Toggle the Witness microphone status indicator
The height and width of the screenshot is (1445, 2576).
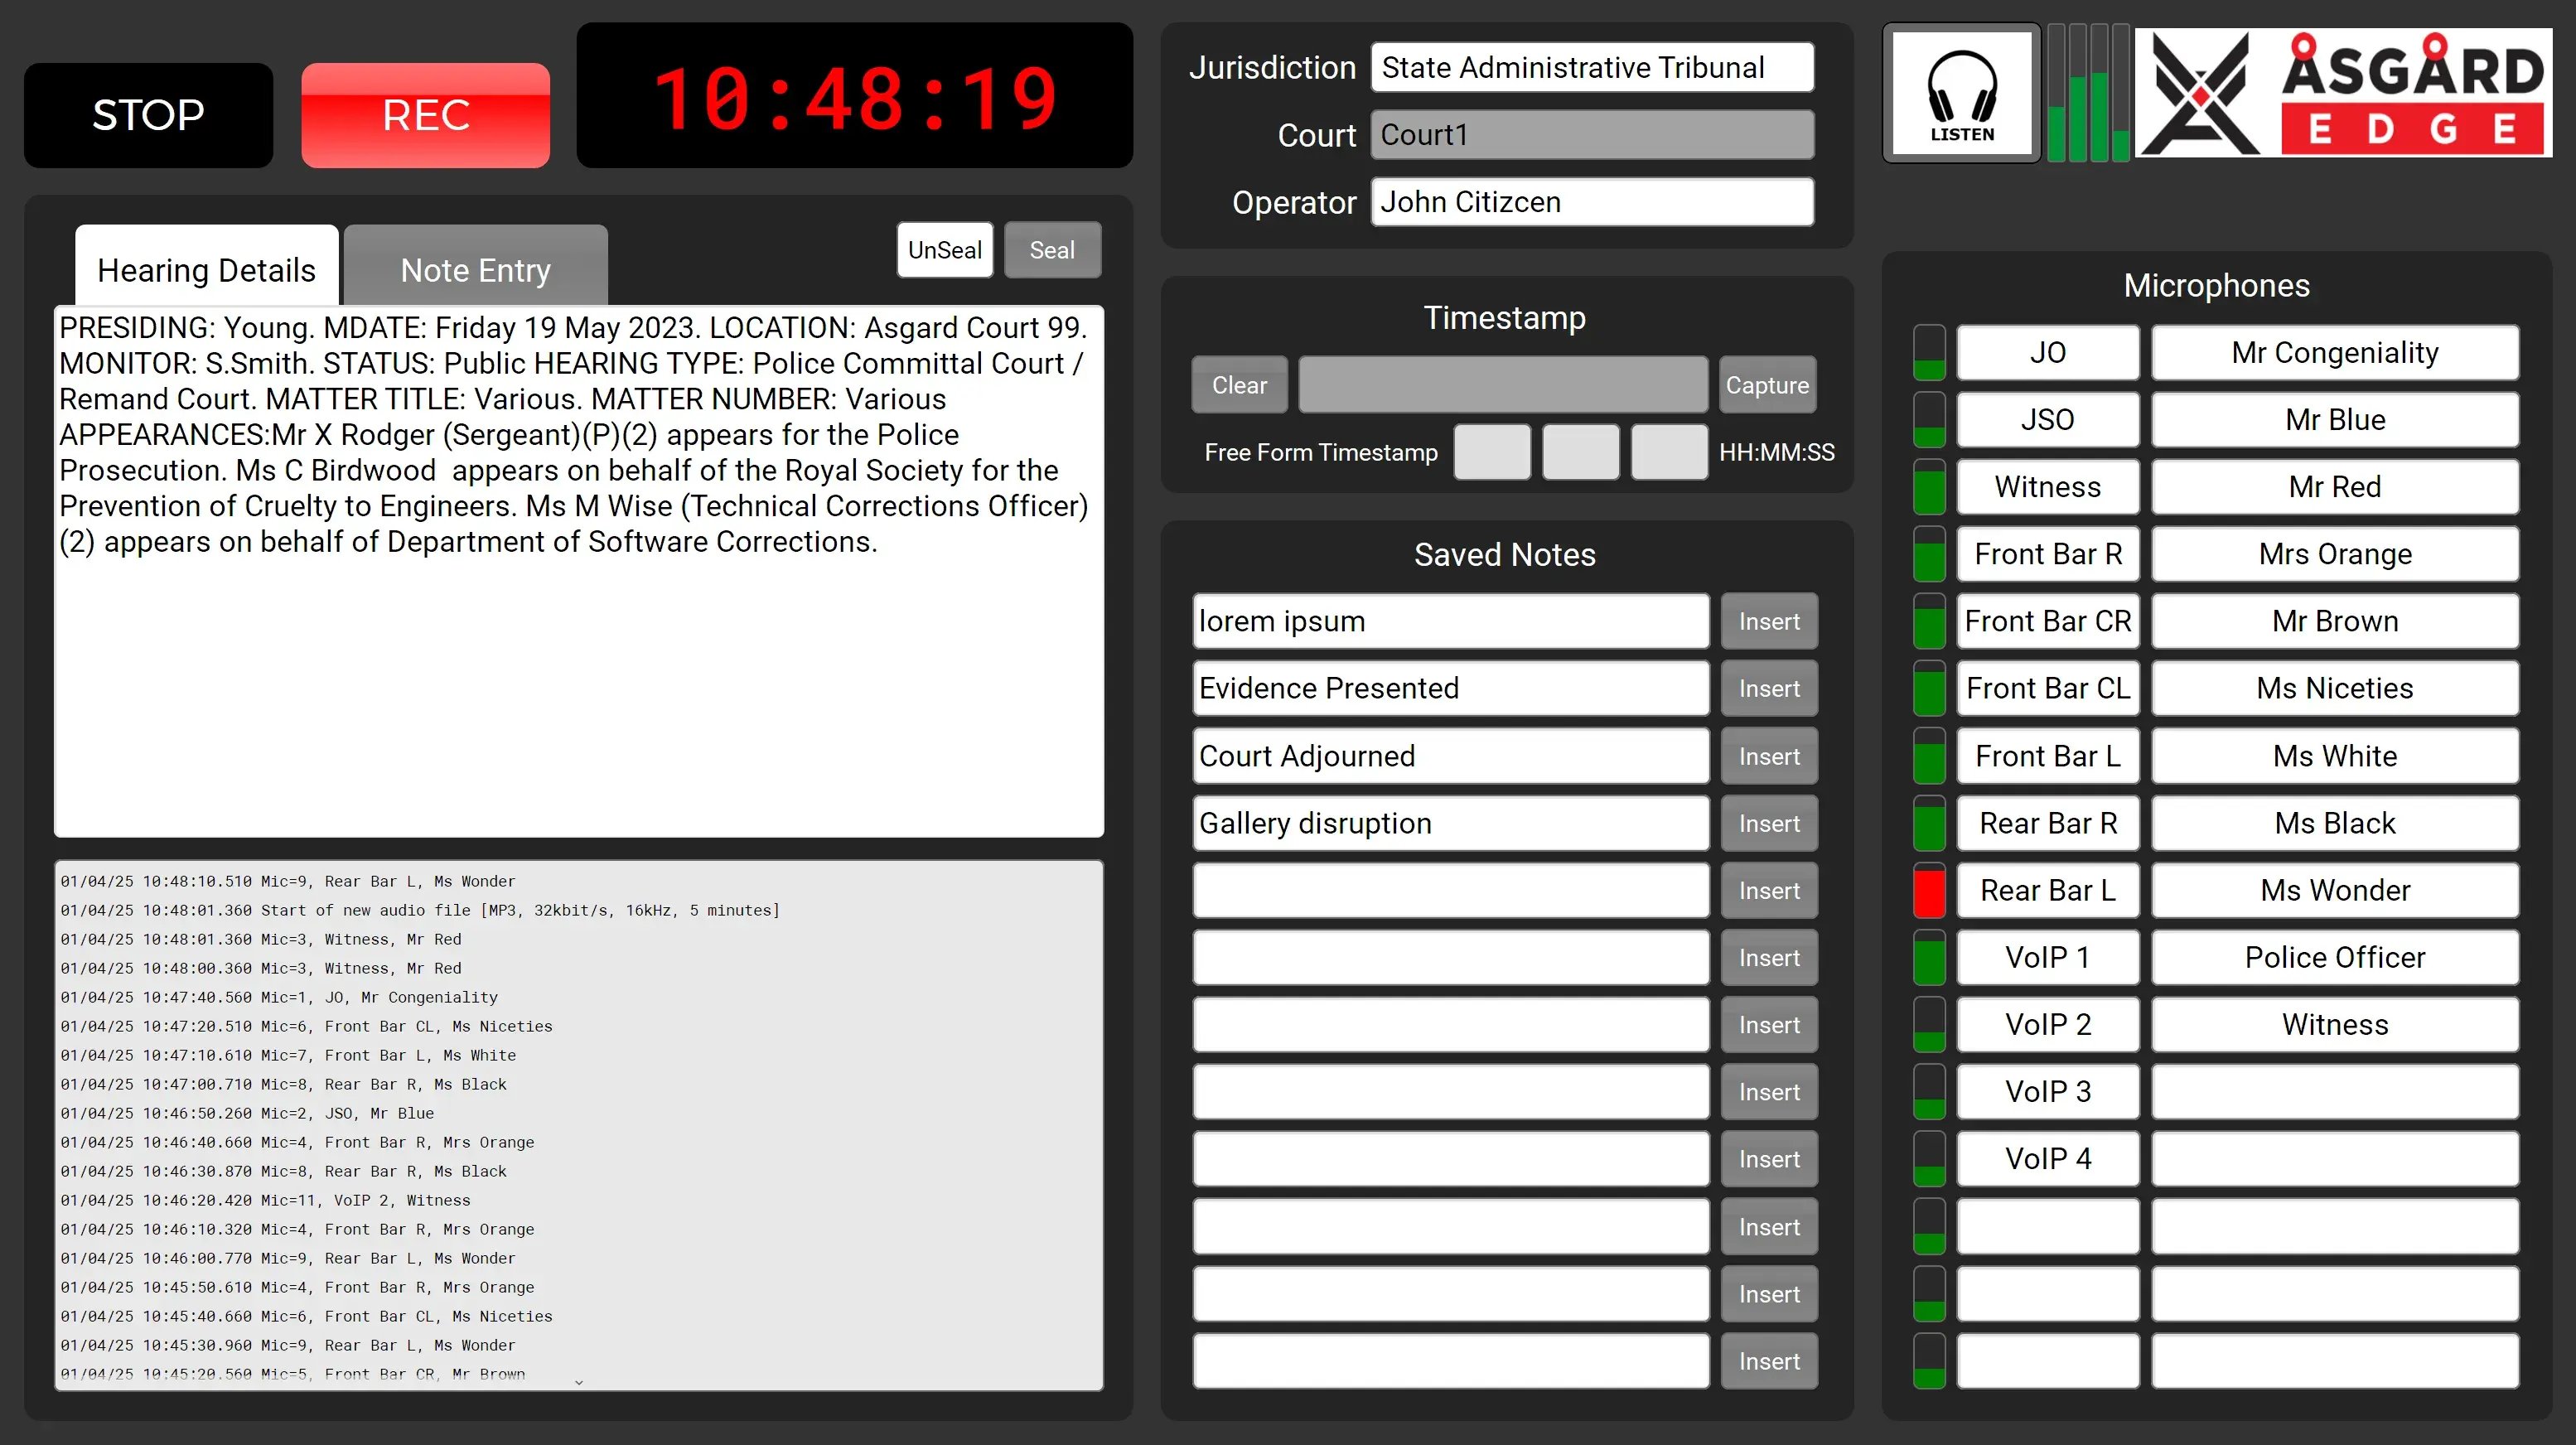pos(1928,486)
